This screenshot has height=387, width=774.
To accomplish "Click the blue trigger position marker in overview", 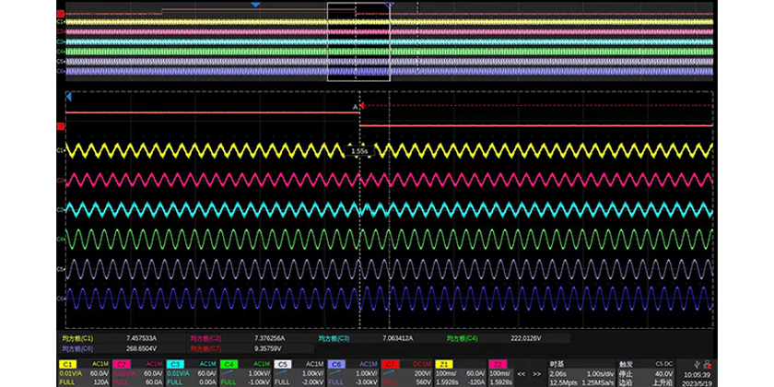I will tap(255, 5).
